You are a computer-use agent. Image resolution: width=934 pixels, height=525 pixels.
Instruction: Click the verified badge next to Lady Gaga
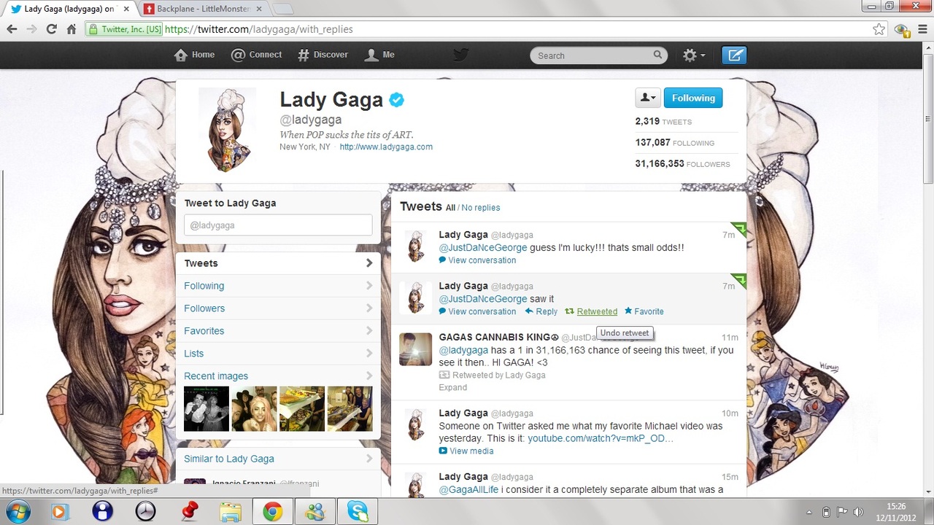pyautogui.click(x=396, y=100)
